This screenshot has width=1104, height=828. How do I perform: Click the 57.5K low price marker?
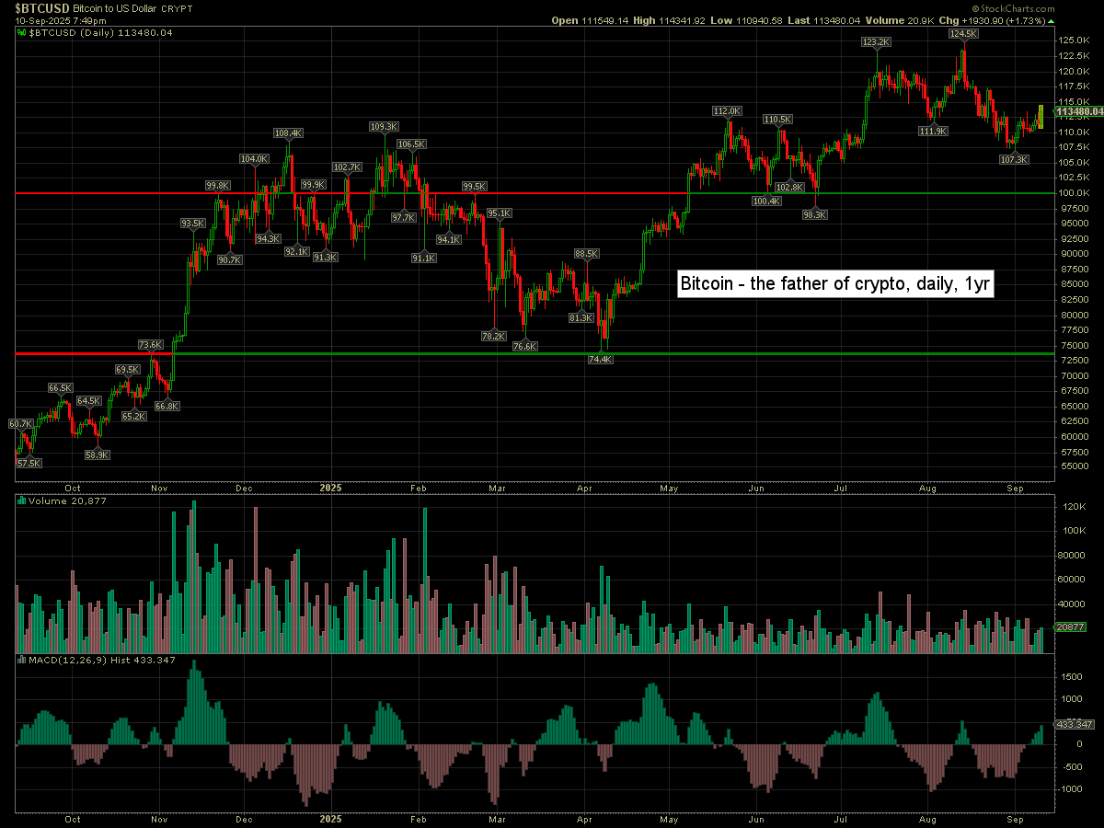[x=29, y=464]
